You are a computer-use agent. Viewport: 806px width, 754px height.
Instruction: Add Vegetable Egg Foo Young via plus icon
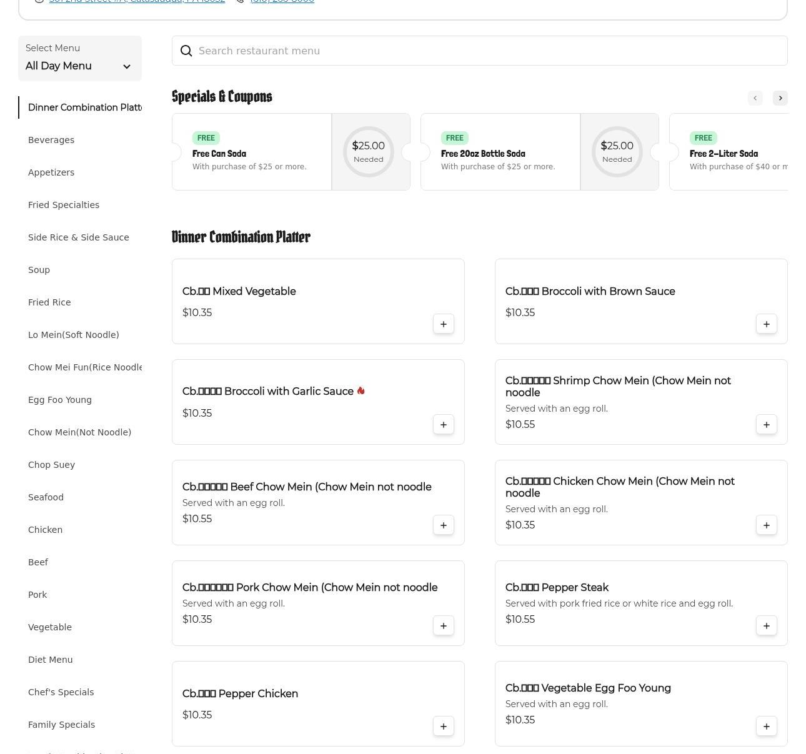(x=766, y=727)
